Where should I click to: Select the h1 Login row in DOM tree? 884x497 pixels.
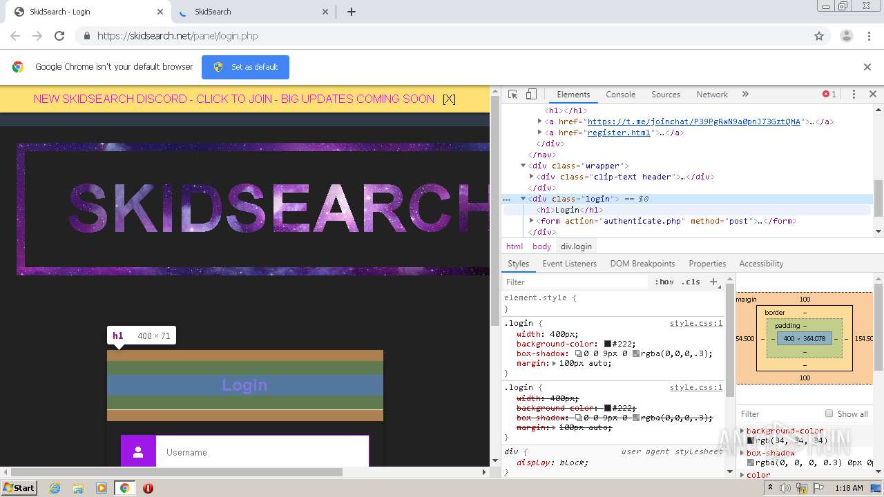[x=686, y=210]
